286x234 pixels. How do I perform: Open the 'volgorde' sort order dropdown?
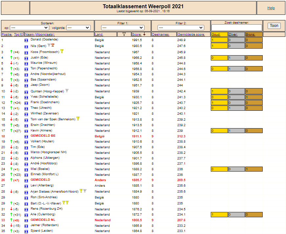tap(78, 28)
